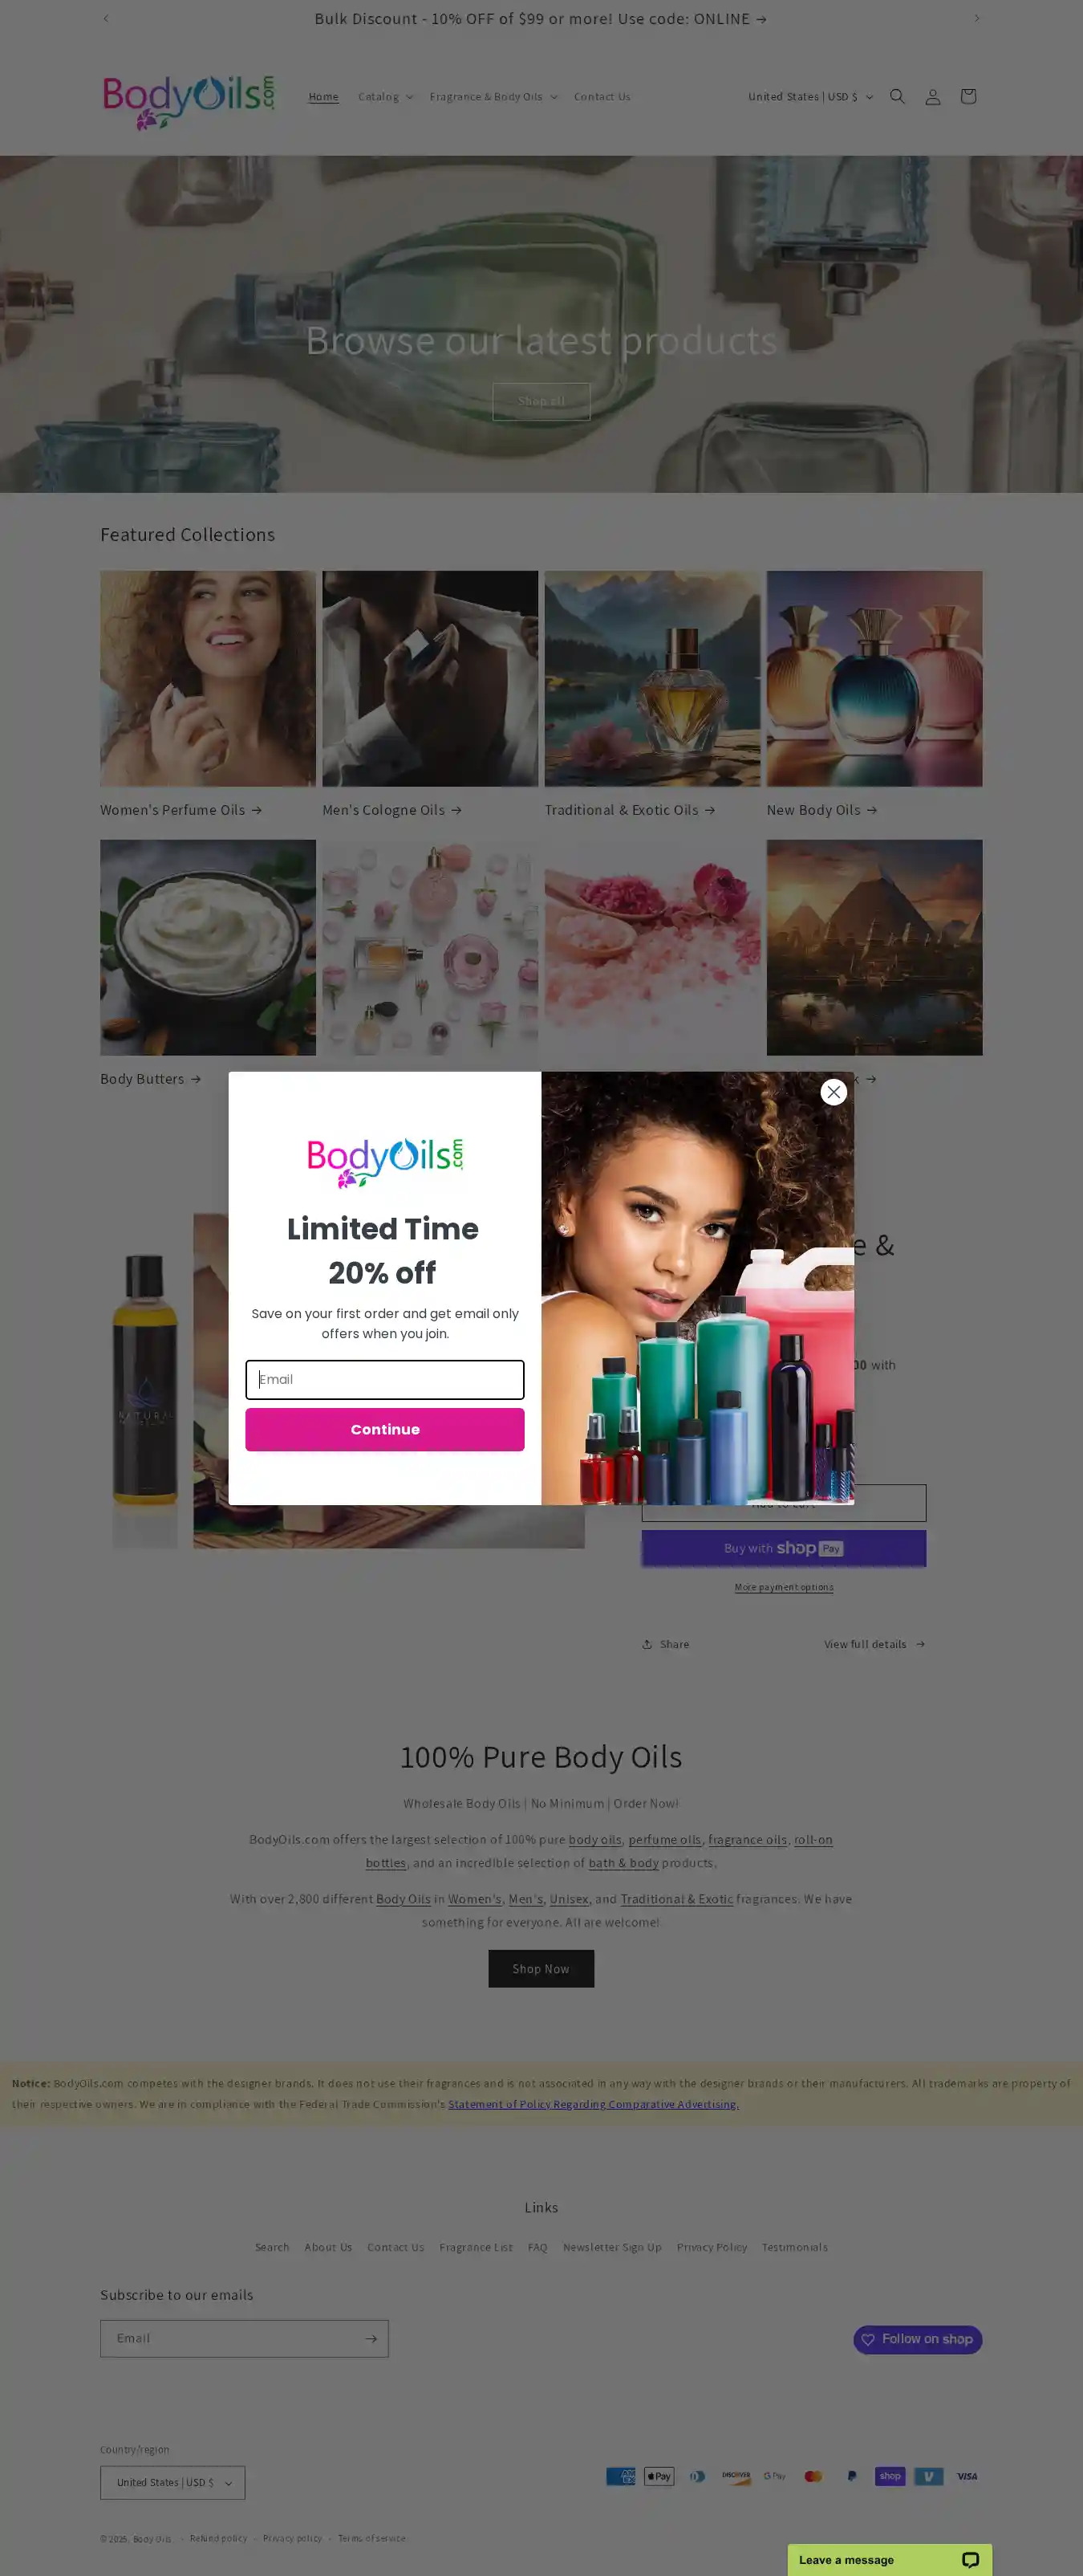Close the Limited Time popup
The width and height of the screenshot is (1083, 2576).
tap(834, 1092)
